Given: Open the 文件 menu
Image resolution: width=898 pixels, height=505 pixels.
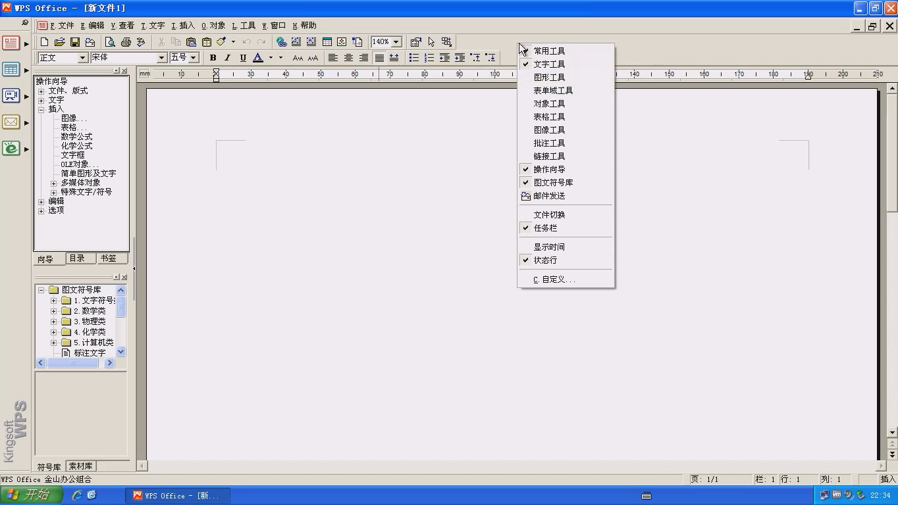Looking at the screenshot, I should [62, 26].
